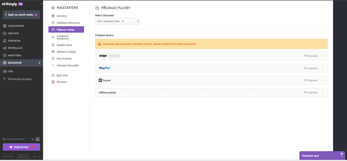
Task: Click the Propagace megaphone icon
Action: tap(5, 48)
